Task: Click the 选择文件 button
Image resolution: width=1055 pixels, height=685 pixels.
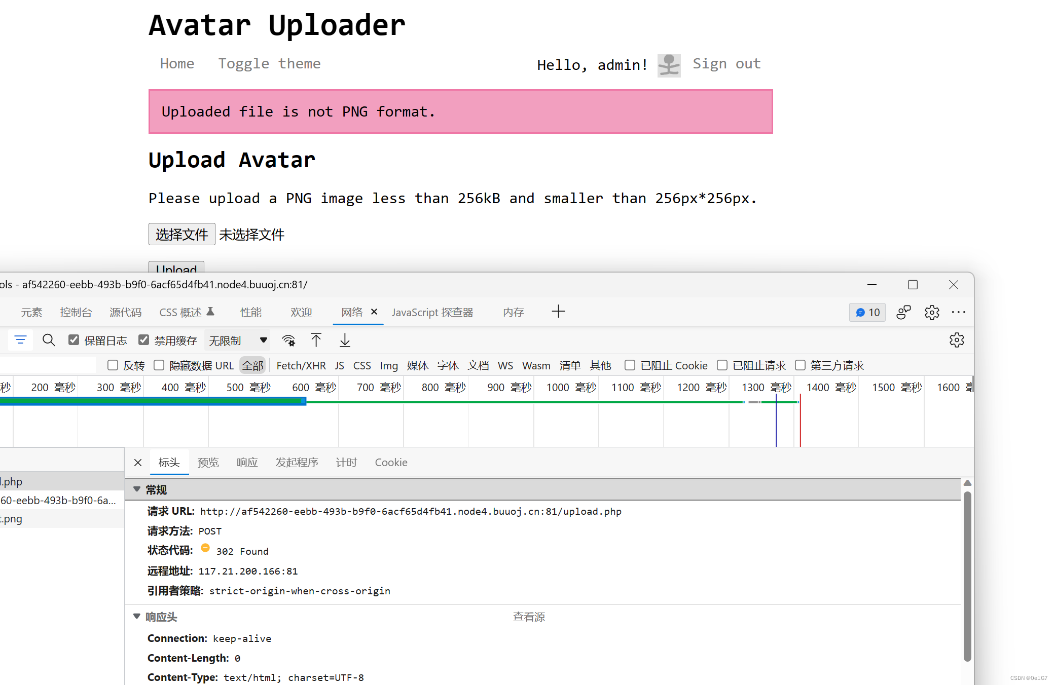Action: [x=181, y=234]
